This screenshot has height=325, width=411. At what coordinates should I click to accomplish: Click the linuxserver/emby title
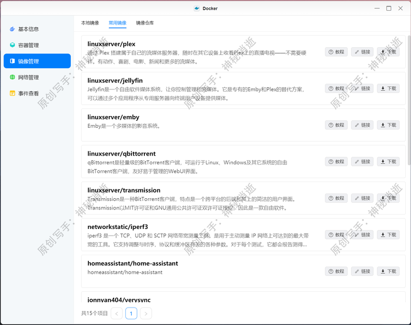click(113, 117)
